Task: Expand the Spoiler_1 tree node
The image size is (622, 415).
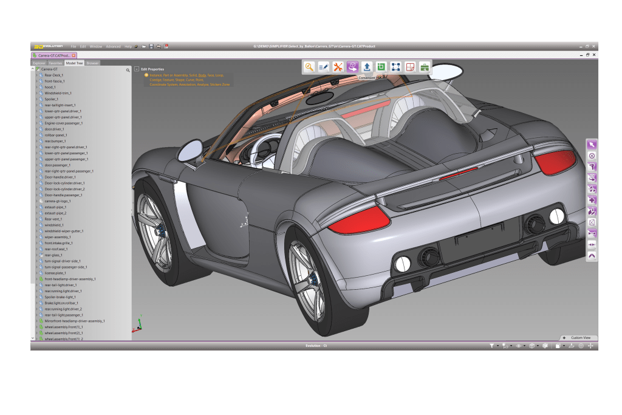Action: coord(36,99)
